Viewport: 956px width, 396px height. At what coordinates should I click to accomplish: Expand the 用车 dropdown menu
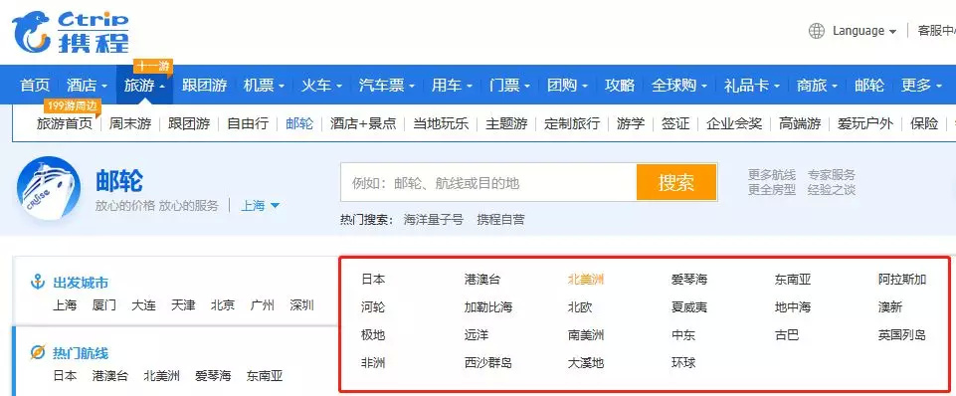click(452, 85)
